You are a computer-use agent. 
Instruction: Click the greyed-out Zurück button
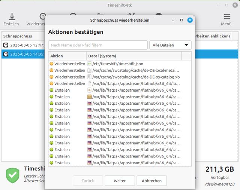tap(88, 181)
